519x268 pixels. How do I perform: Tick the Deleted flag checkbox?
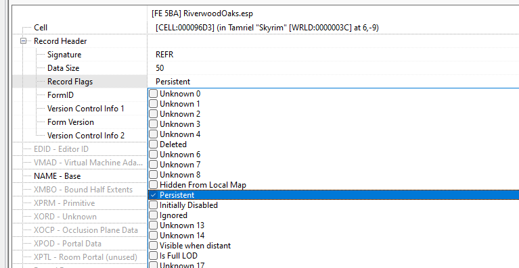[x=153, y=144]
